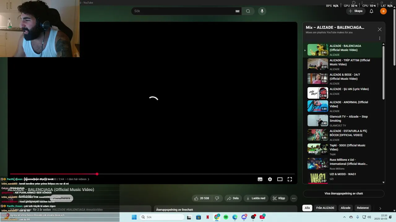The image size is (396, 222).
Task: Open the #ALIZADE hashtag link
Action: click(x=58, y=210)
